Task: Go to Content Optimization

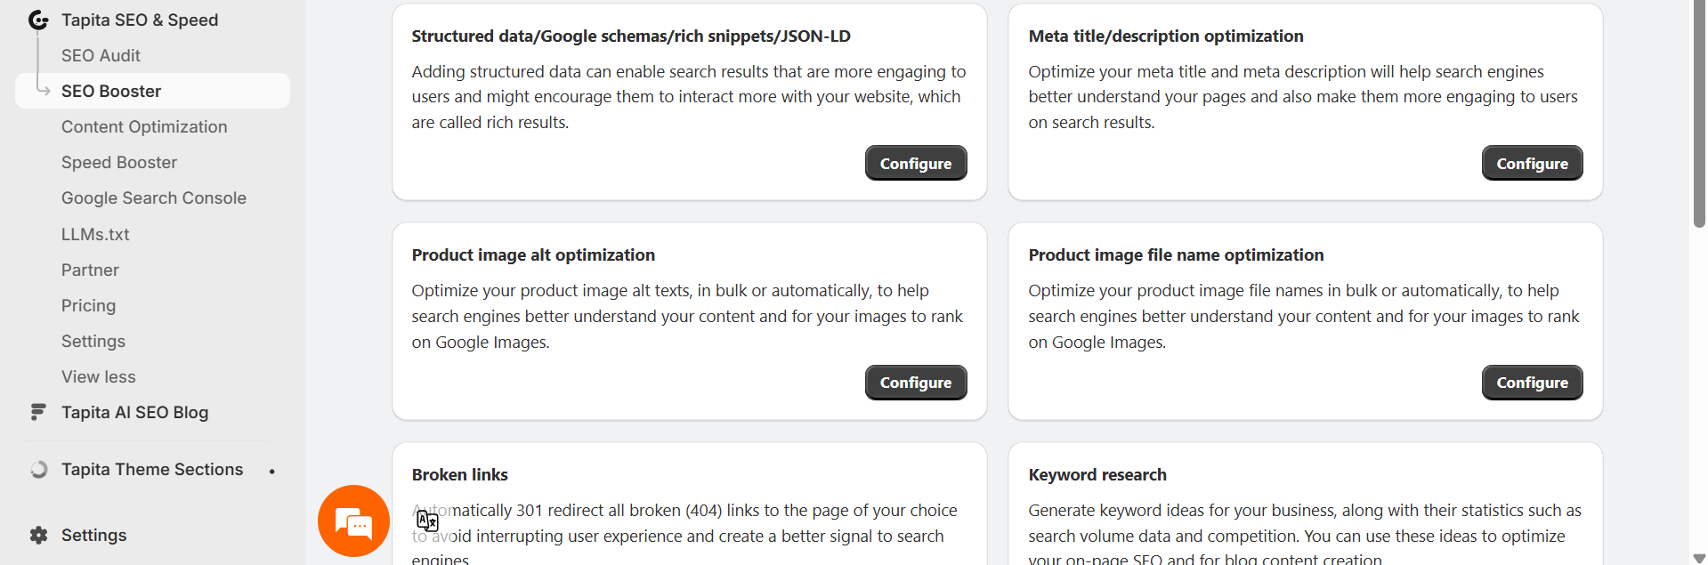Action: (144, 126)
